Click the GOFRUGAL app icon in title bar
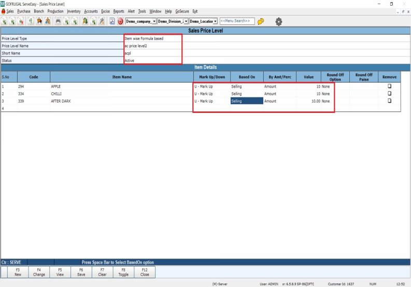 [3, 4]
